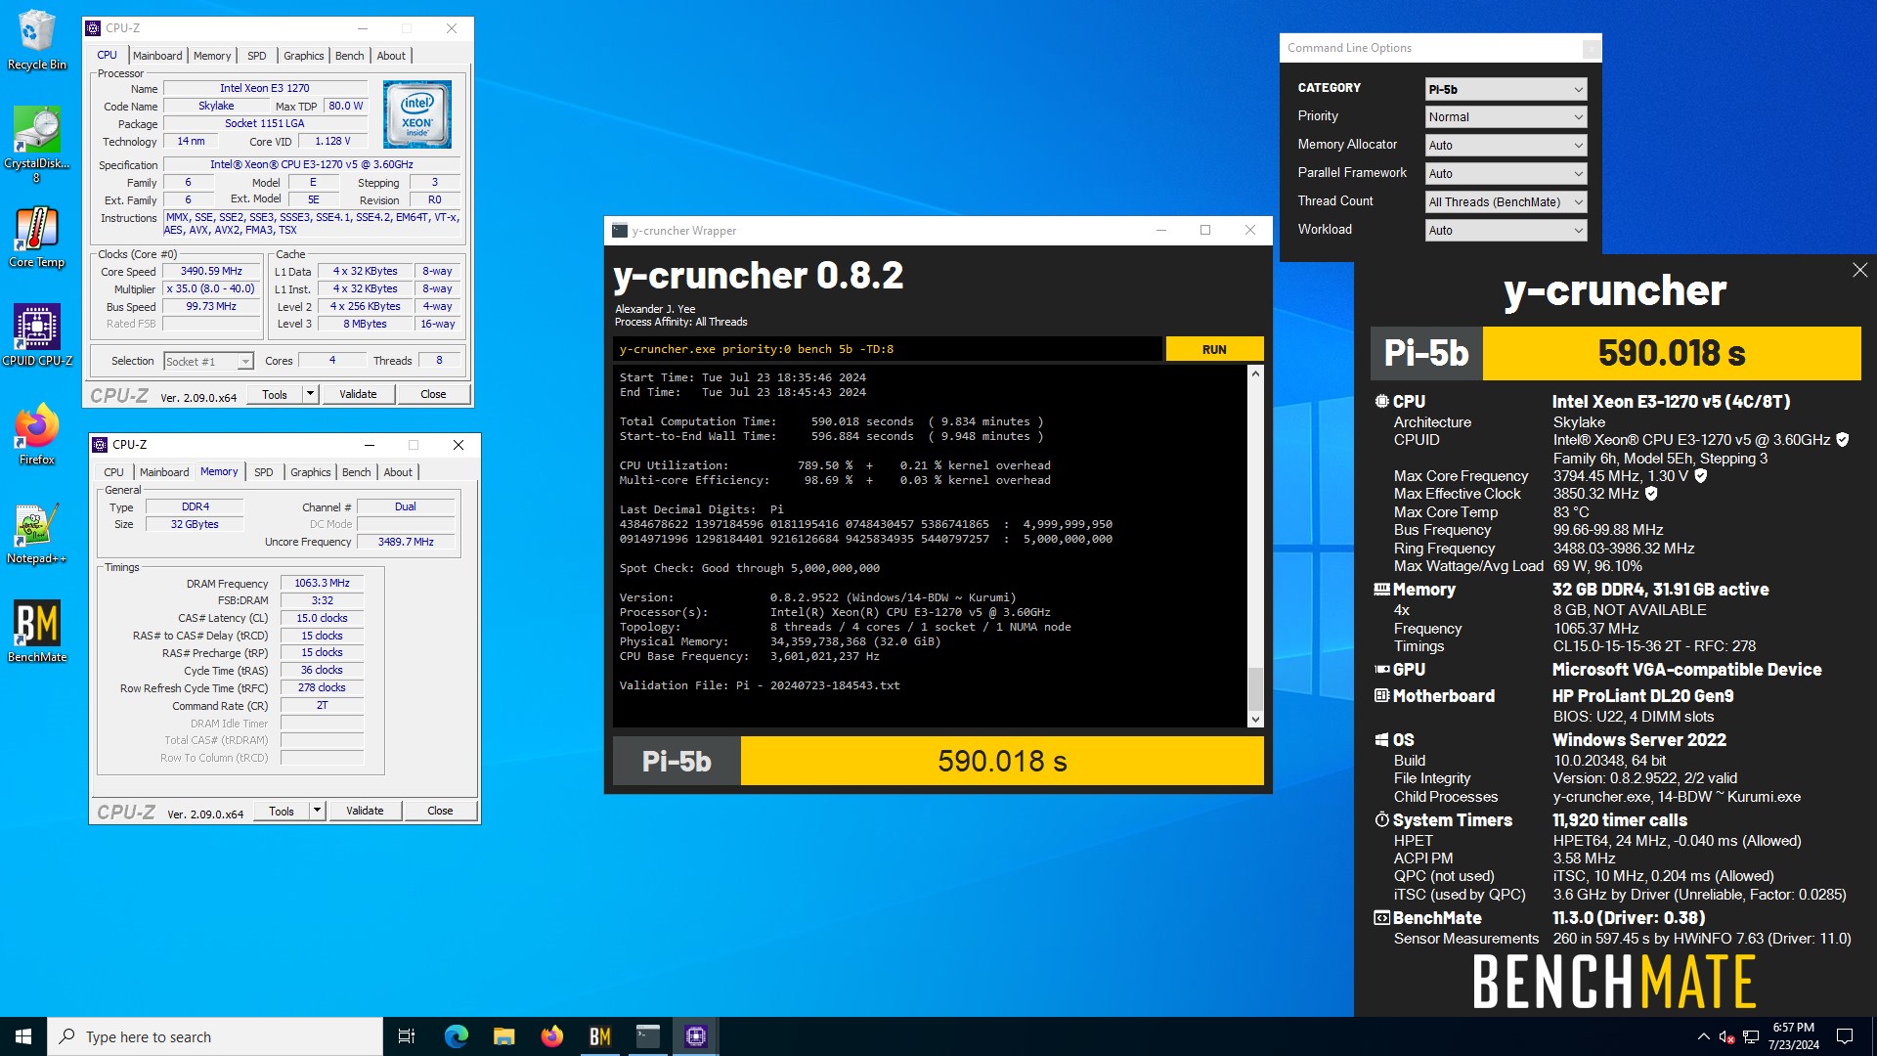Close the BenchMate result panel with X

pyautogui.click(x=1859, y=270)
